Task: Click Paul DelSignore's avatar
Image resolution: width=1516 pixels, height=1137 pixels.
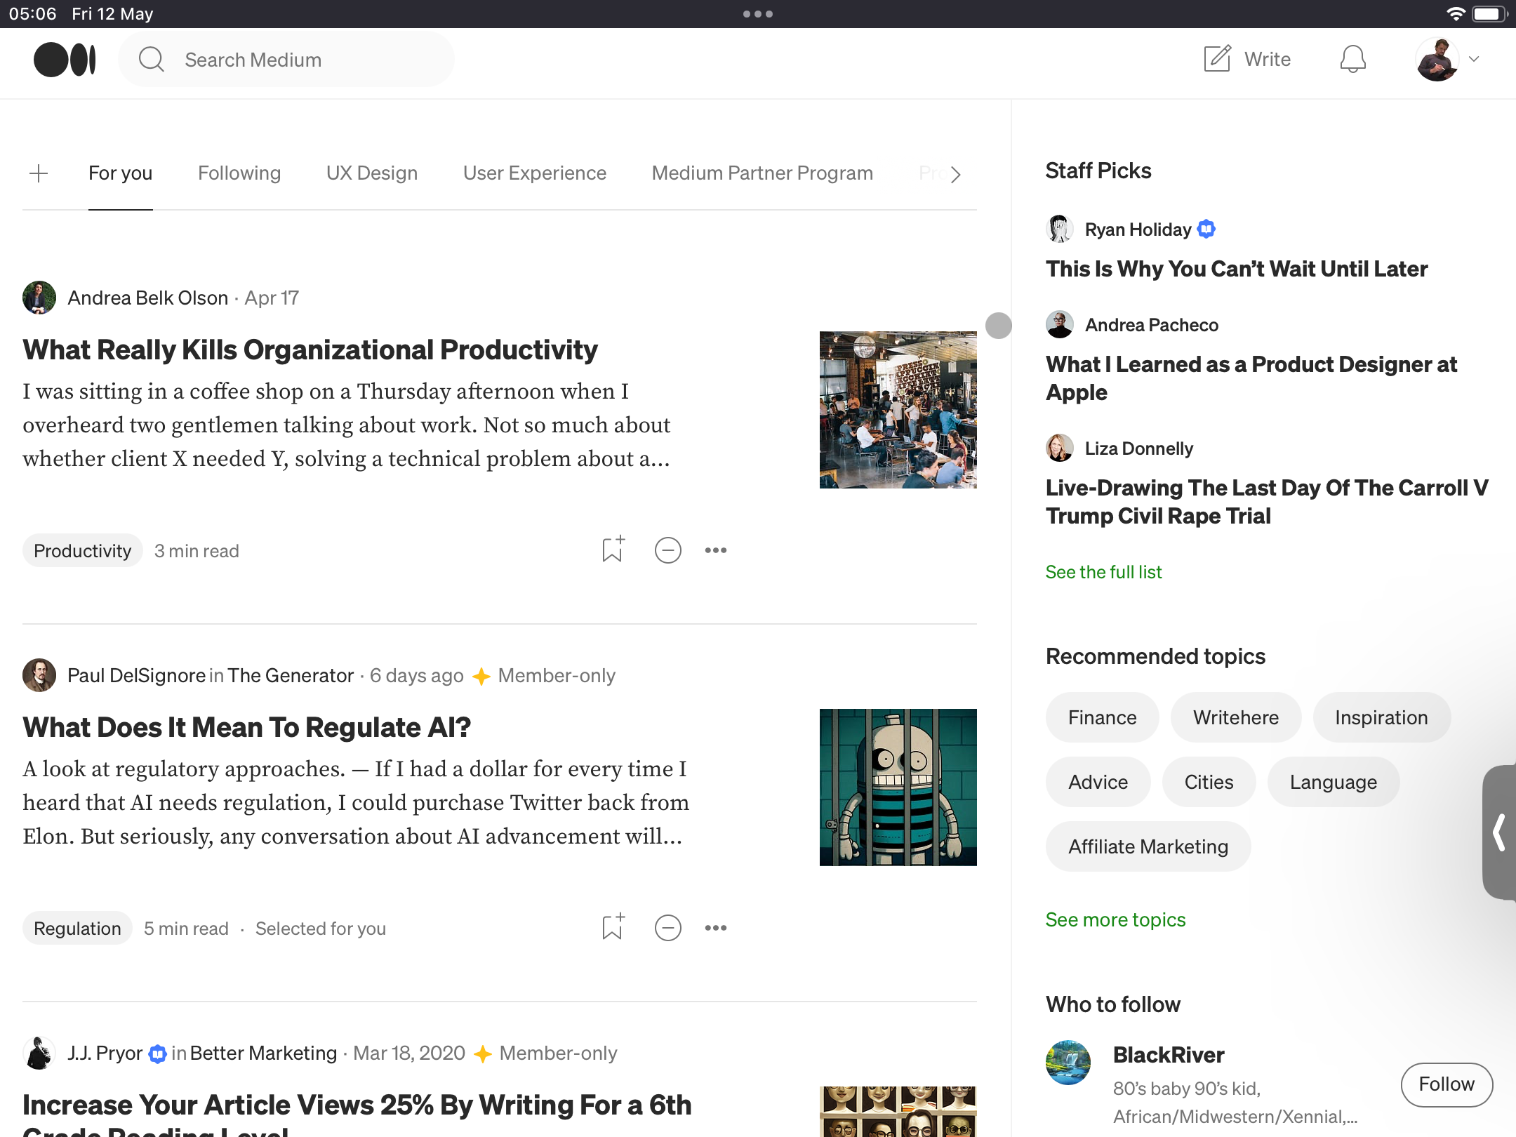Action: (x=39, y=675)
